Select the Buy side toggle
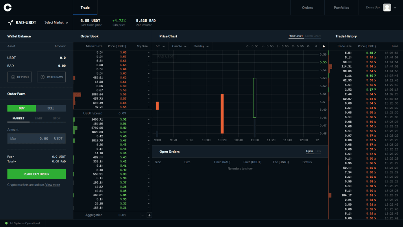Screen dimensions: 403x227 click(22, 108)
